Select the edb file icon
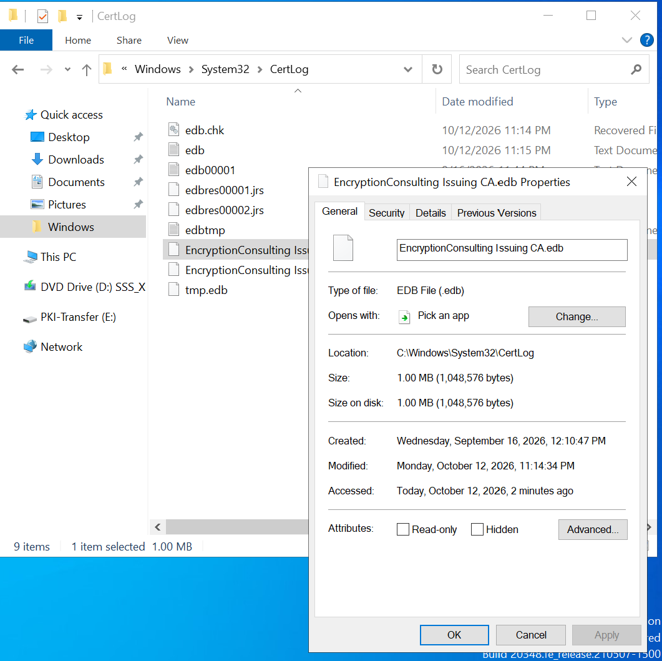Screen dimensions: 662x661 pos(173,150)
